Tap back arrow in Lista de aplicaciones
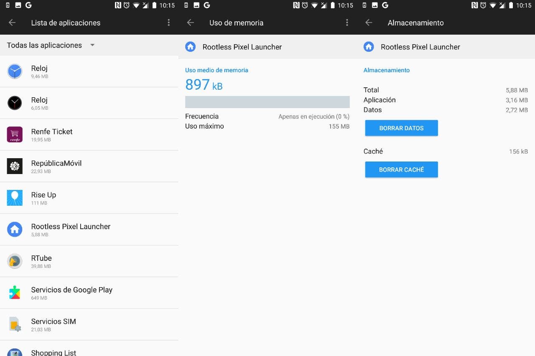535x356 pixels. pos(12,23)
